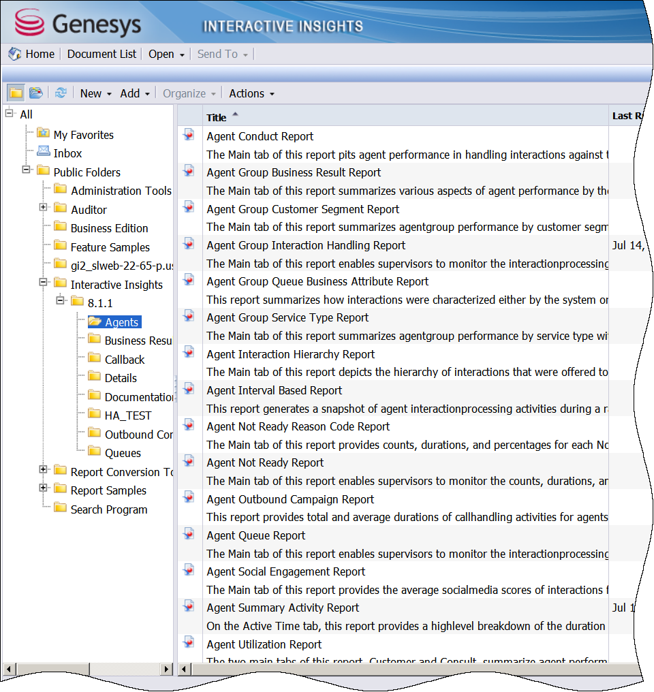Open the Actions dropdown menu
The image size is (654, 692).
click(251, 93)
